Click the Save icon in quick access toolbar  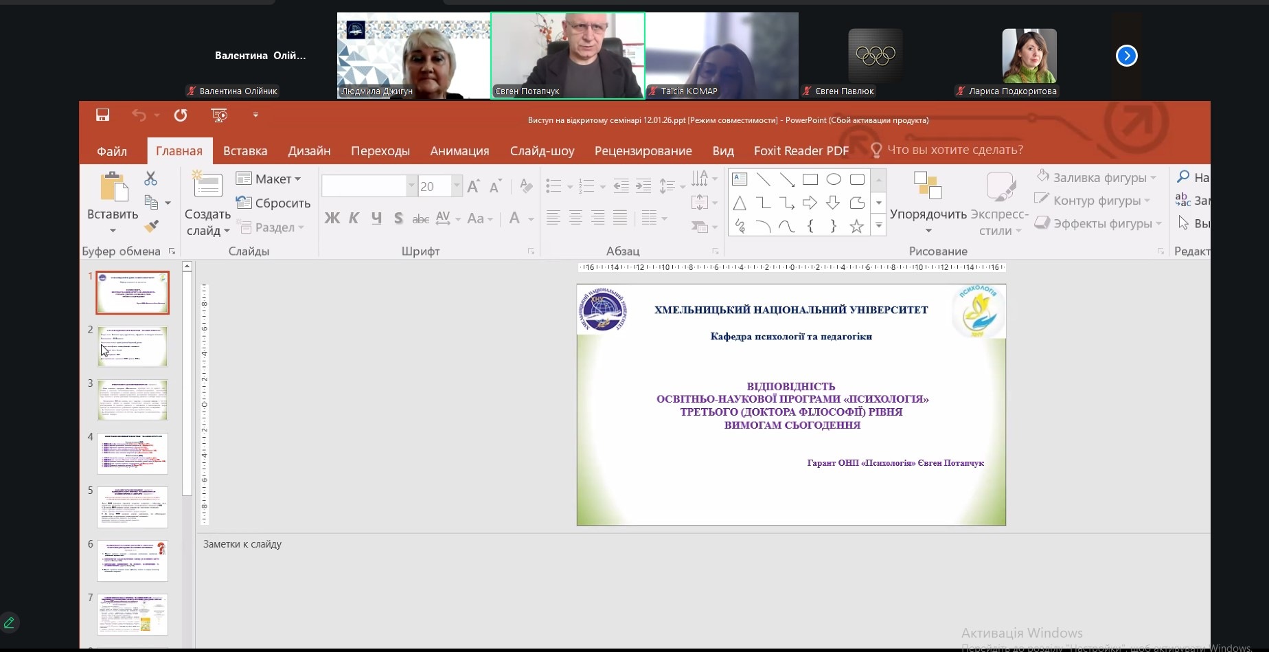(102, 115)
